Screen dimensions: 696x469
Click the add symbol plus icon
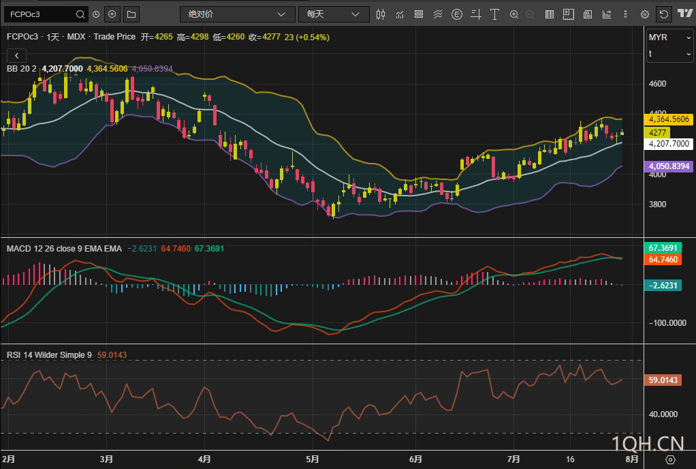pyautogui.click(x=112, y=14)
